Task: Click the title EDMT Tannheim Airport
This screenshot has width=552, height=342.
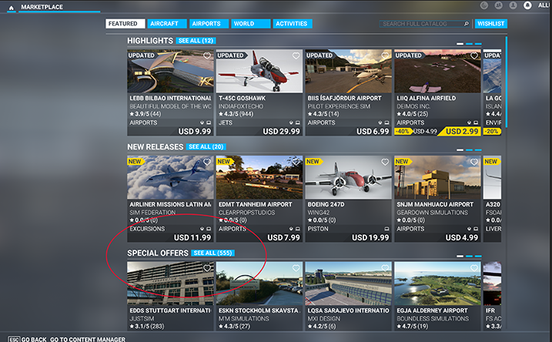Action: [256, 205]
